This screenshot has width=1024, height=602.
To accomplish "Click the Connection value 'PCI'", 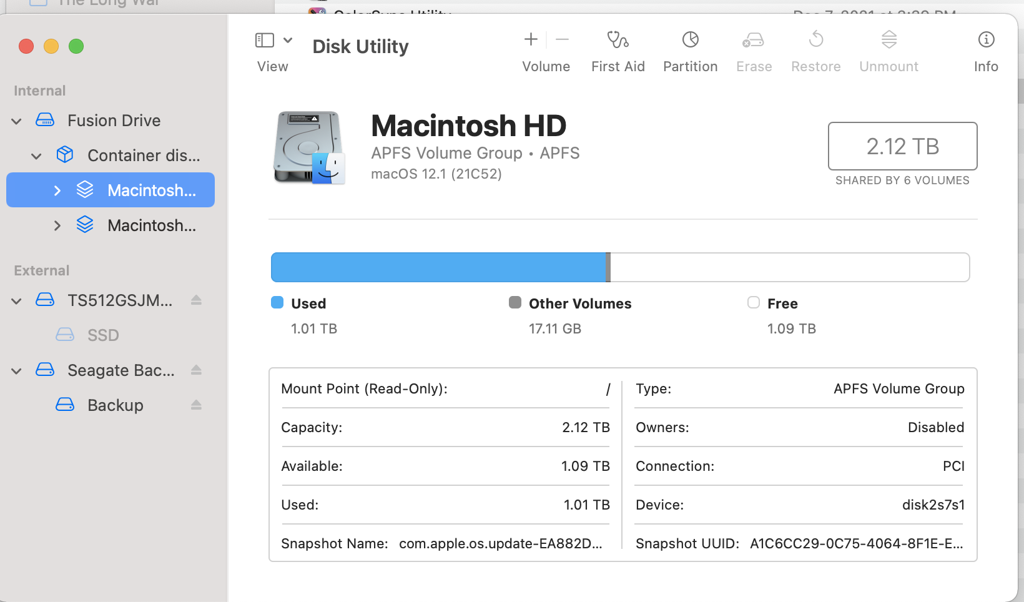I will [x=953, y=466].
